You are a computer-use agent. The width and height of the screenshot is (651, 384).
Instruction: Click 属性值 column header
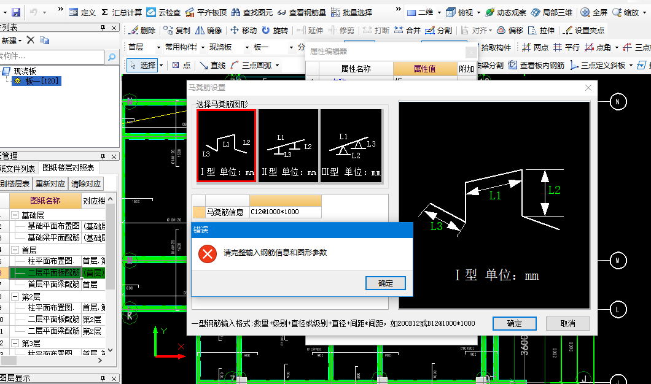pyautogui.click(x=425, y=69)
